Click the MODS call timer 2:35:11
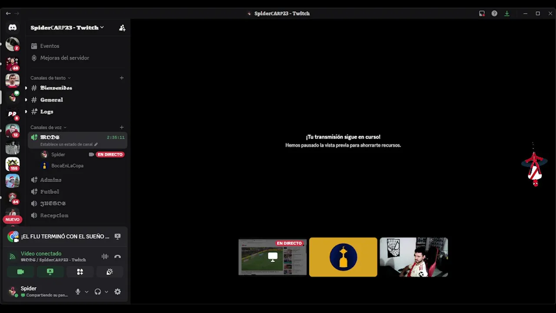The image size is (556, 313). [116, 137]
